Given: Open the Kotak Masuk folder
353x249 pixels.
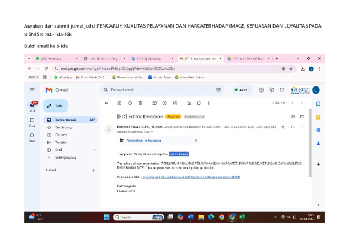Looking at the screenshot, I should [67, 120].
